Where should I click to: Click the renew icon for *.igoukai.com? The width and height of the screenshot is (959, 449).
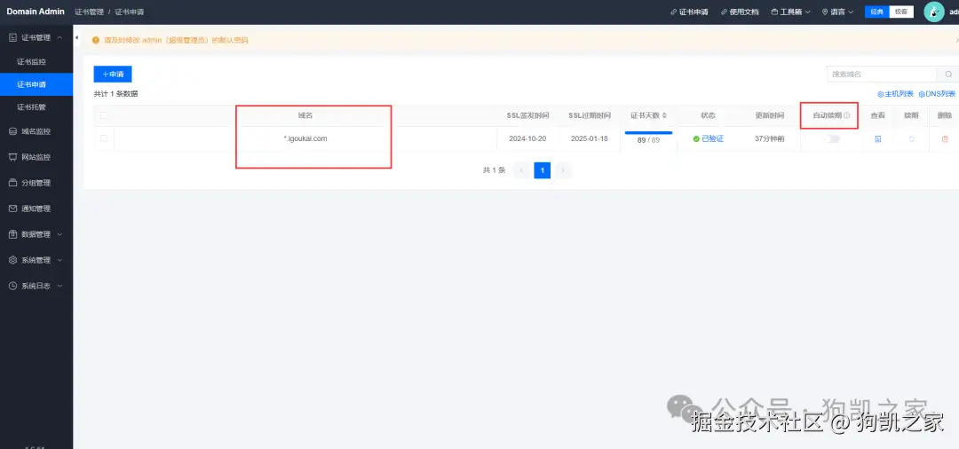pyautogui.click(x=911, y=139)
